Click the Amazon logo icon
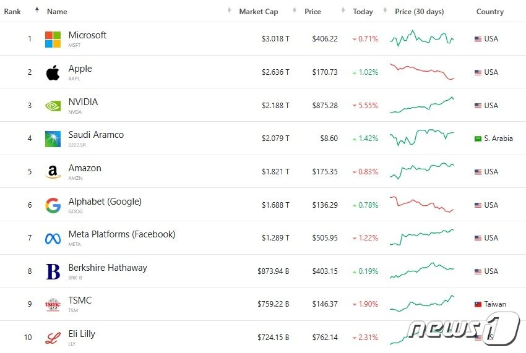Screen dimensions: 526x353 (53, 172)
